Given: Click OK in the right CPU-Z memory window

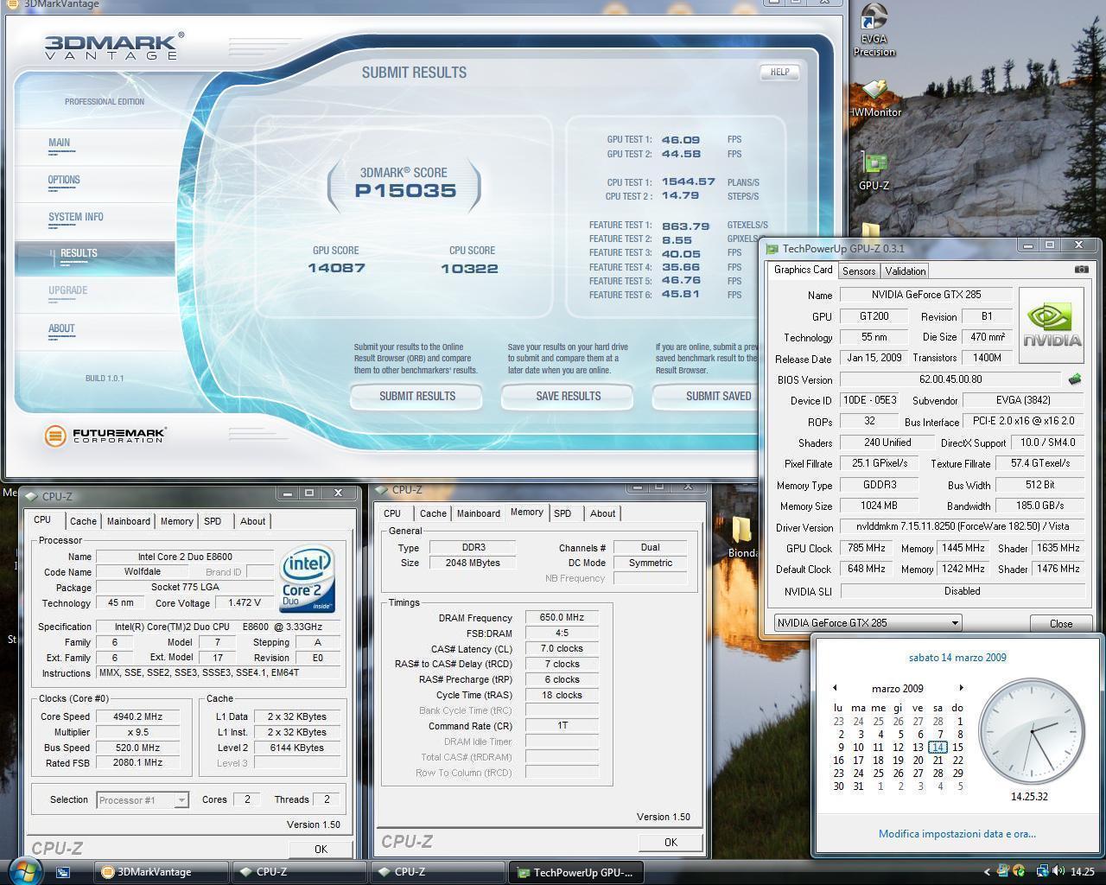Looking at the screenshot, I should coord(671,842).
